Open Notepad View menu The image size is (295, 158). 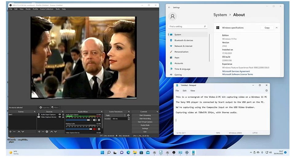pos(193,91)
